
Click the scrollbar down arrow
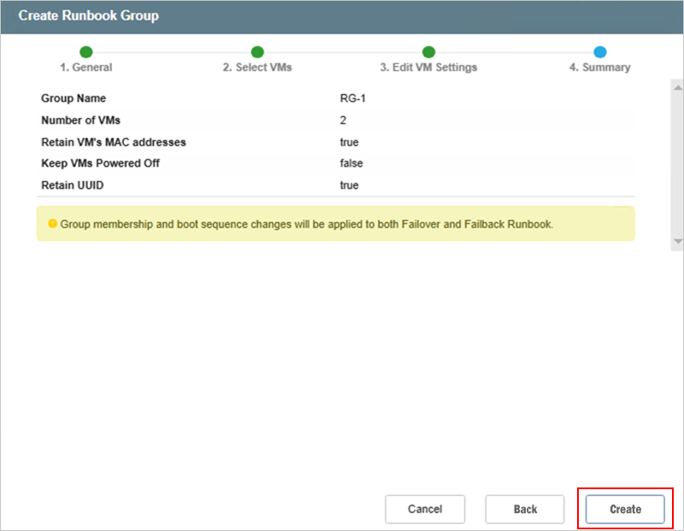(x=677, y=243)
